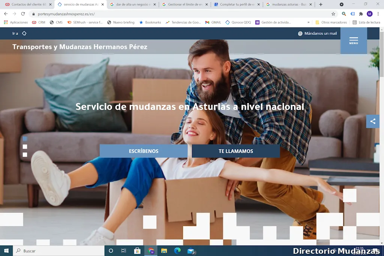Select the third slider indicator dot
Screen dimensions: 384x256
pos(25,154)
